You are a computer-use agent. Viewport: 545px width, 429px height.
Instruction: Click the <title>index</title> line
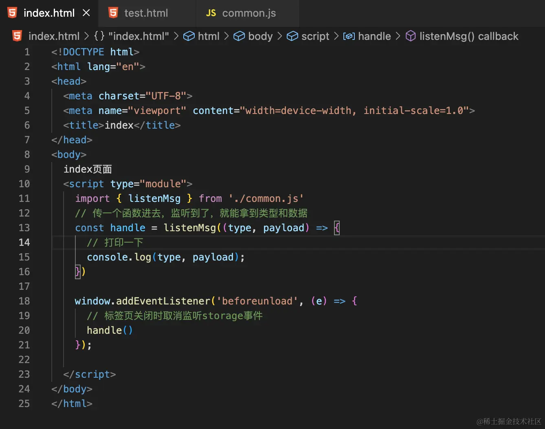122,125
